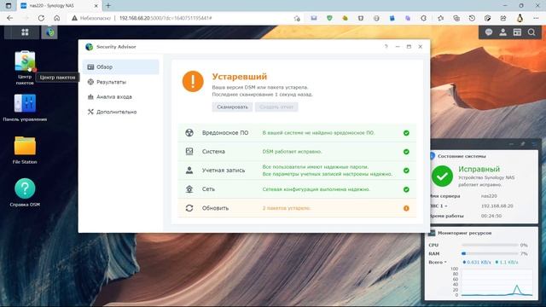This screenshot has height=307, width=546.
Task: Toggle DSM widgets panel icon
Action: (x=517, y=32)
